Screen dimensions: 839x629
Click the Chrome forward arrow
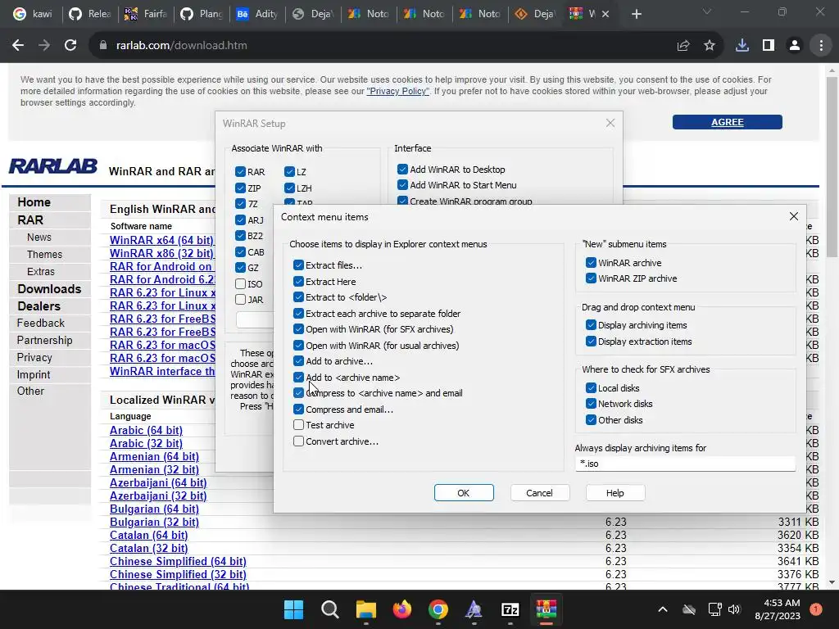tap(44, 46)
